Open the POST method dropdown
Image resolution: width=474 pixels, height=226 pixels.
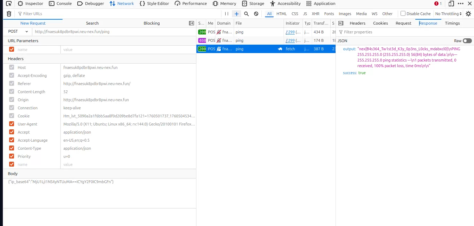tap(18, 32)
